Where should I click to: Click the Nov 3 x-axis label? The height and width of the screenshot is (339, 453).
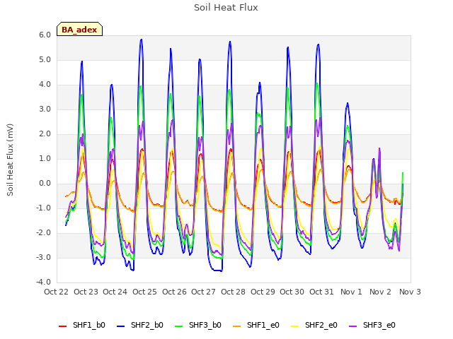pyautogui.click(x=410, y=292)
